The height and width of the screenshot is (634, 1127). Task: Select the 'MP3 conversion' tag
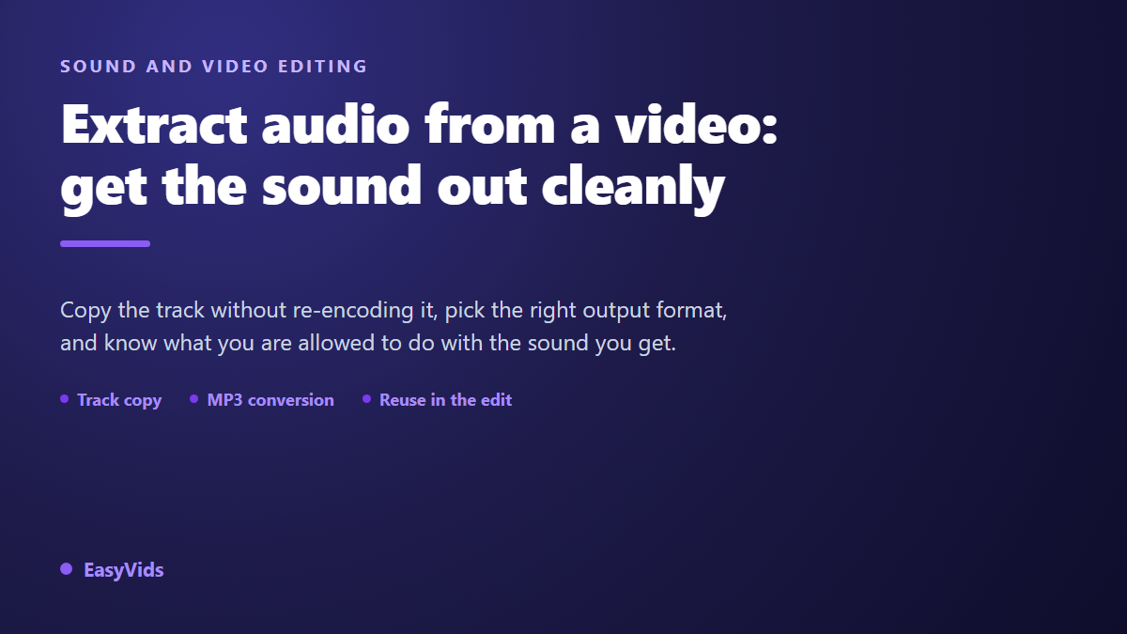click(x=262, y=400)
